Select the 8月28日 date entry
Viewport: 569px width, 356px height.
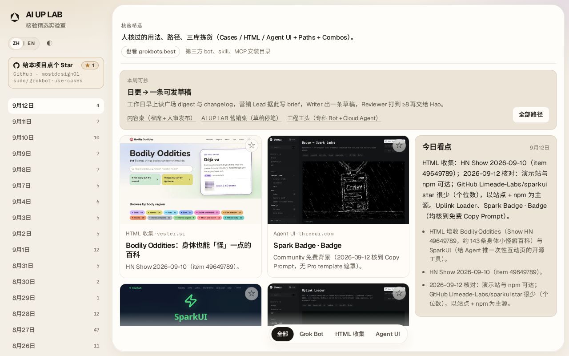point(56,314)
